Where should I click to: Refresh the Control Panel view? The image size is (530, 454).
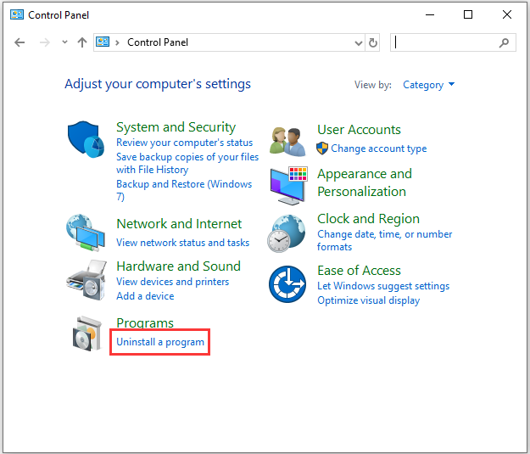(373, 42)
